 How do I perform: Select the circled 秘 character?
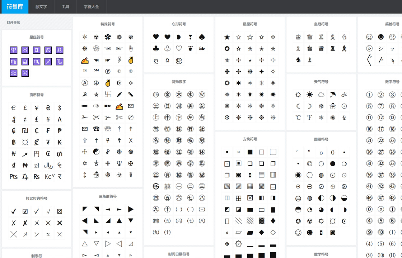point(202,175)
